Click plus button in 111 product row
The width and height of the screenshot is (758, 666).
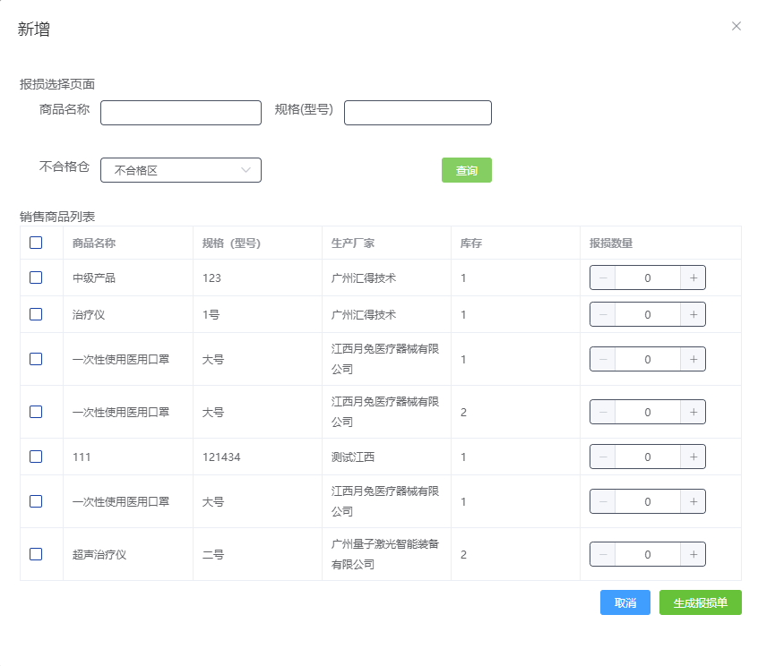(x=693, y=457)
